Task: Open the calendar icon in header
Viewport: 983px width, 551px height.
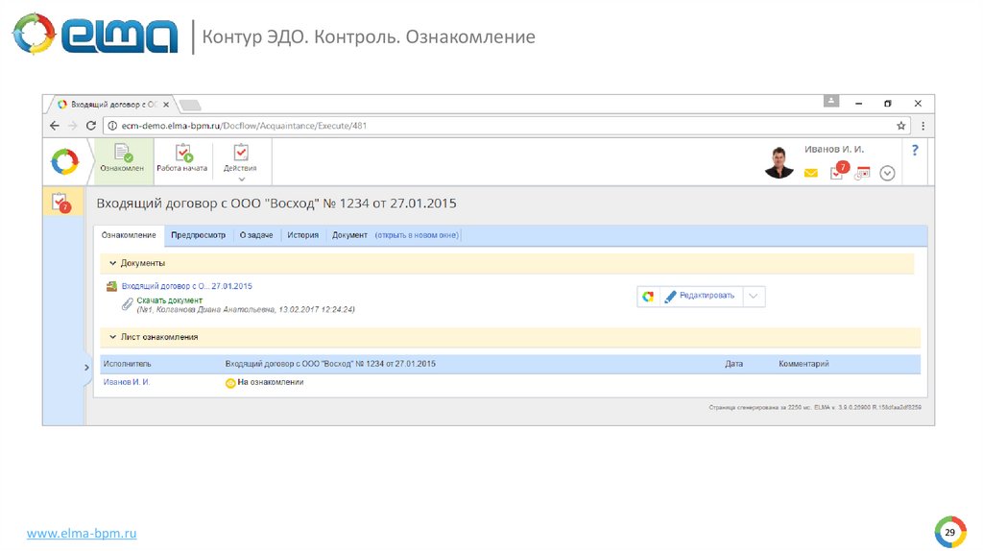Action: pos(862,174)
